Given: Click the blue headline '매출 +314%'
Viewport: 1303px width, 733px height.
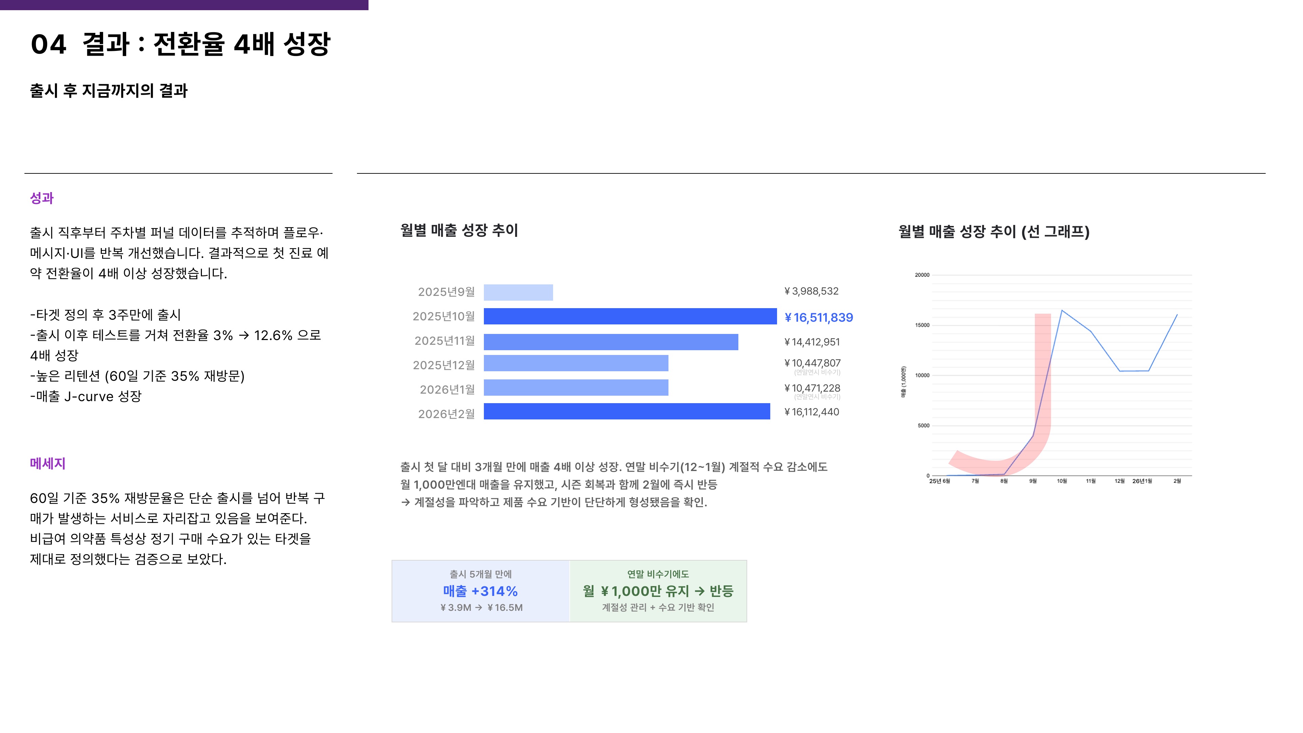Looking at the screenshot, I should (x=480, y=591).
